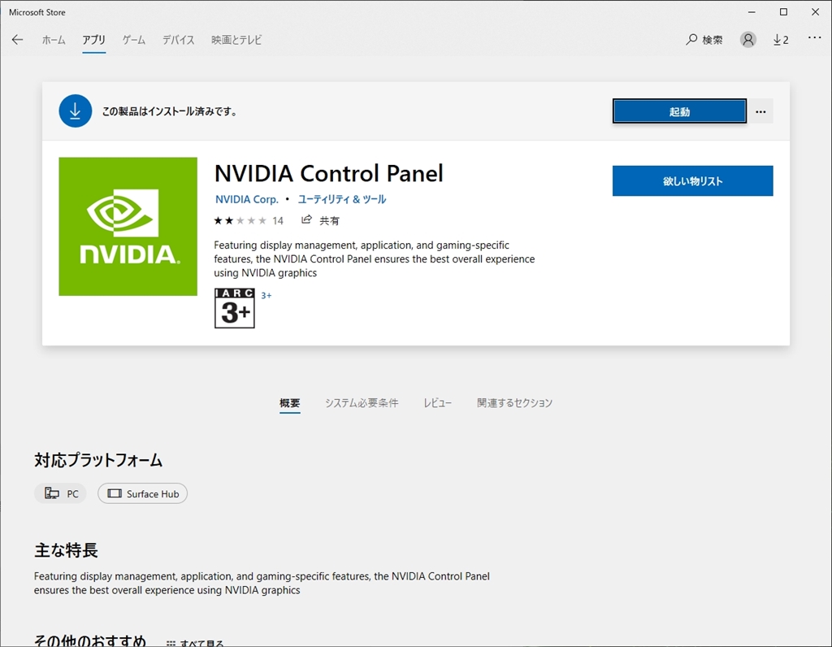This screenshot has height=647, width=832.
Task: Open the three-dot menu beside 起動
Action: click(760, 111)
